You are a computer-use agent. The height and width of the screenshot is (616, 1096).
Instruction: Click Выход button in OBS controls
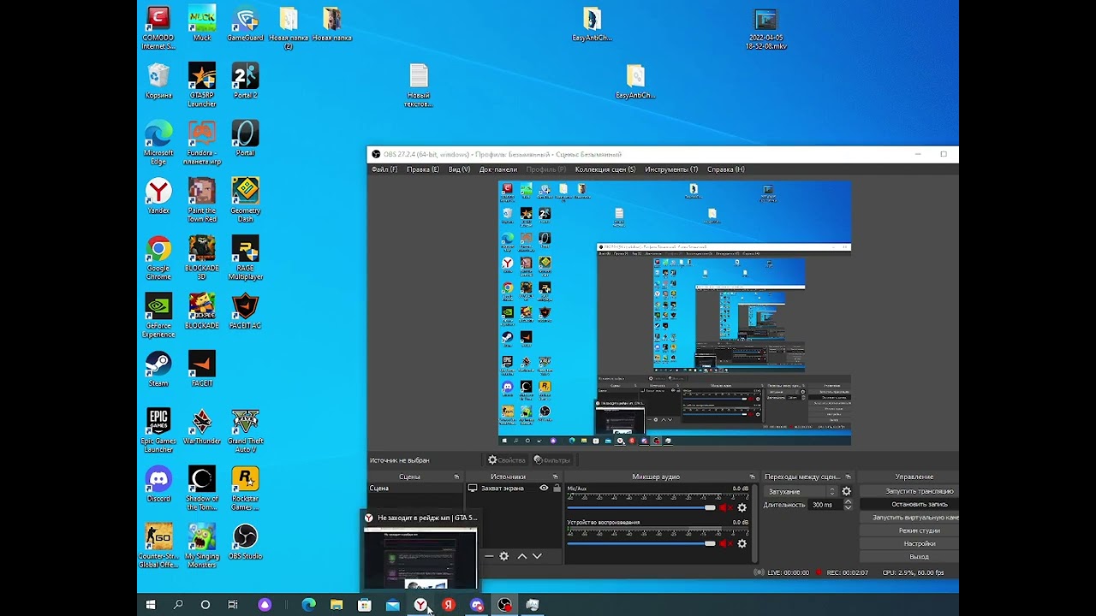coord(910,557)
